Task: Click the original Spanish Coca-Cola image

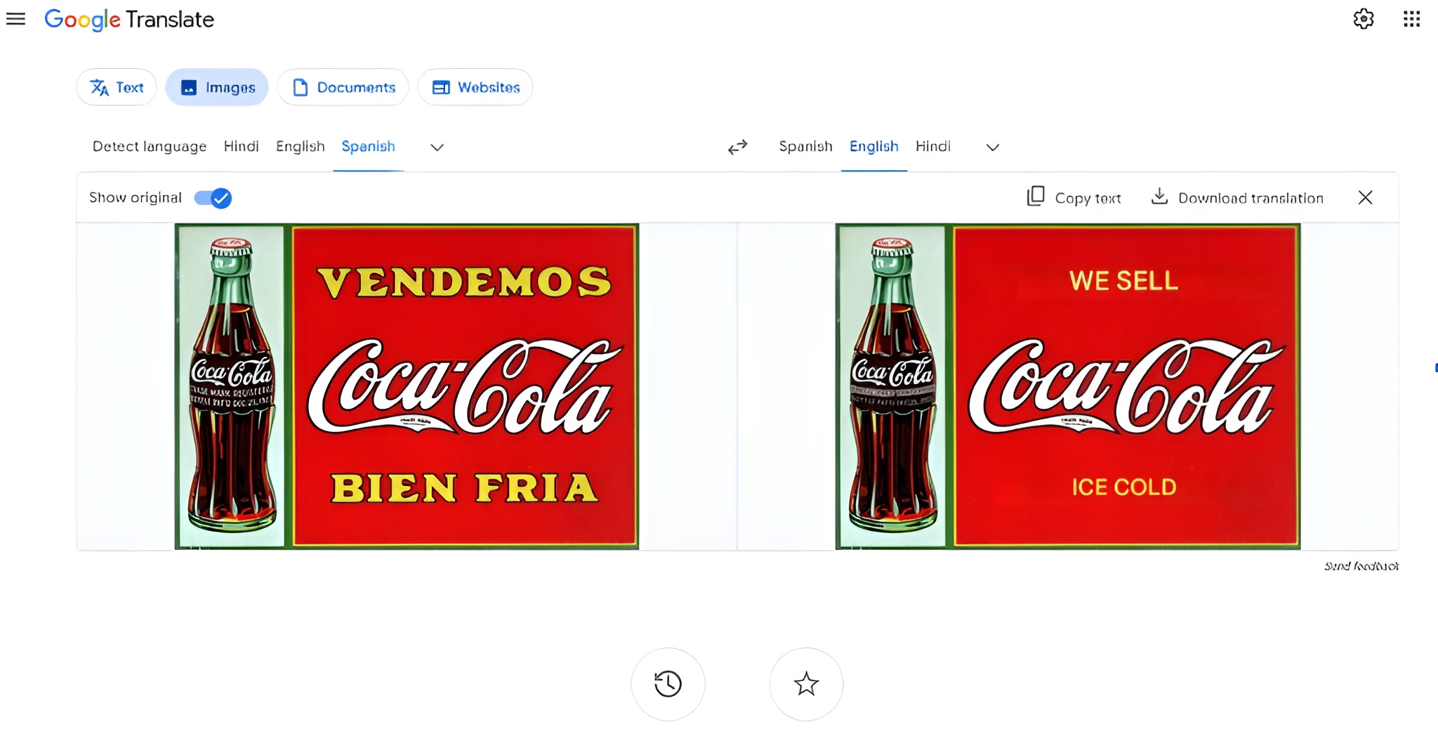Action: (x=407, y=386)
